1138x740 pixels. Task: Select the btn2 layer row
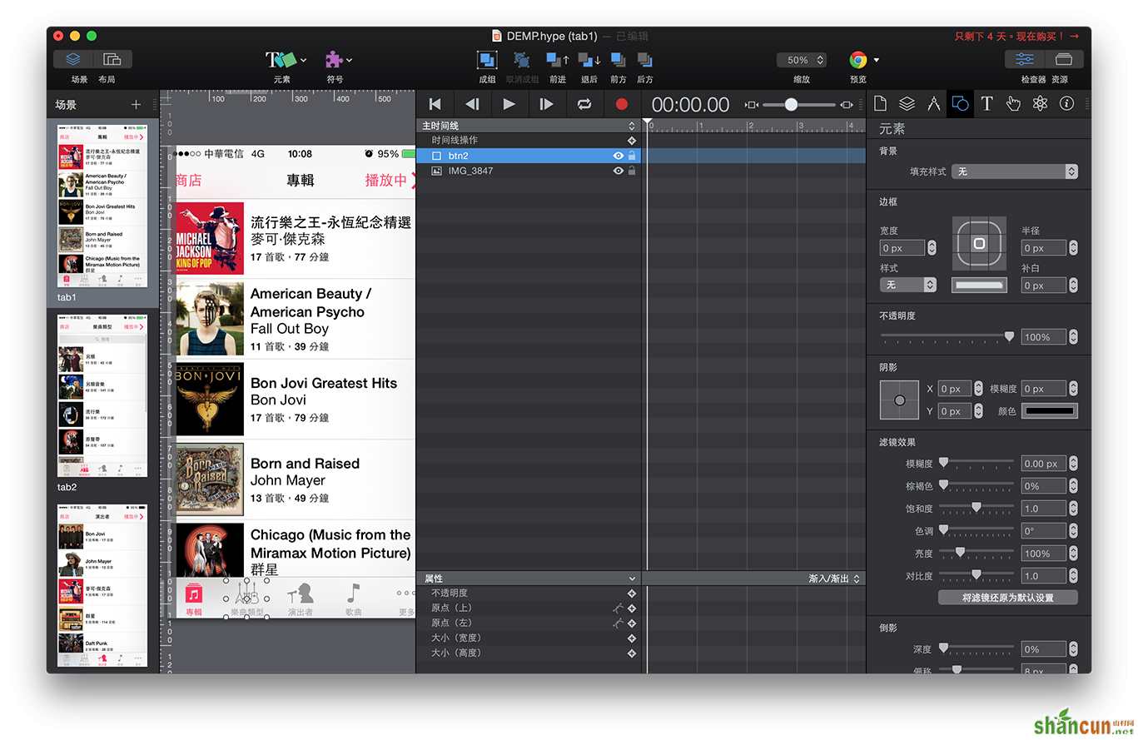pos(528,156)
